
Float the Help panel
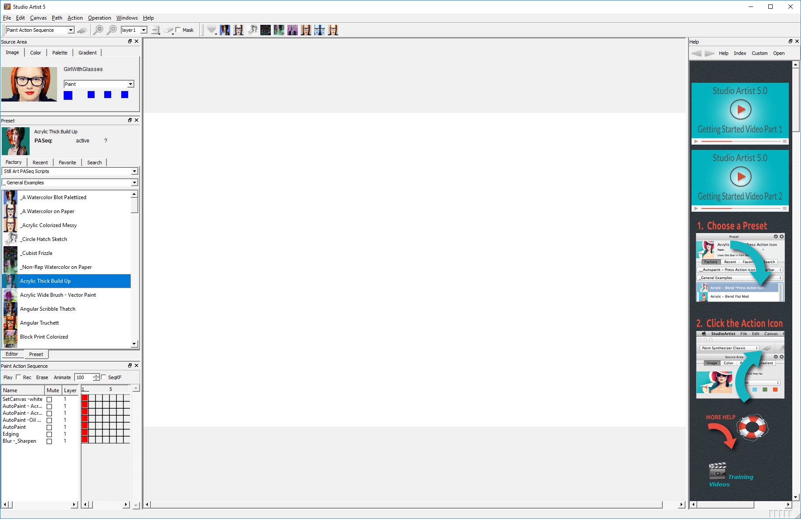[791, 41]
